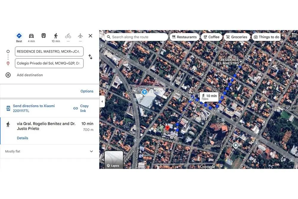Switch to driving directions car icon

tap(31, 36)
